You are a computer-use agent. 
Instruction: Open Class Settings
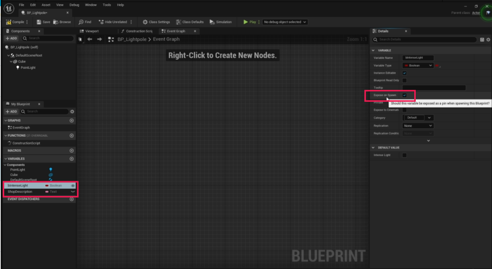[156, 22]
